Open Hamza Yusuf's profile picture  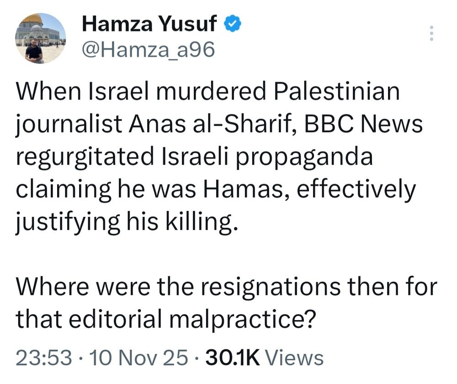point(40,38)
